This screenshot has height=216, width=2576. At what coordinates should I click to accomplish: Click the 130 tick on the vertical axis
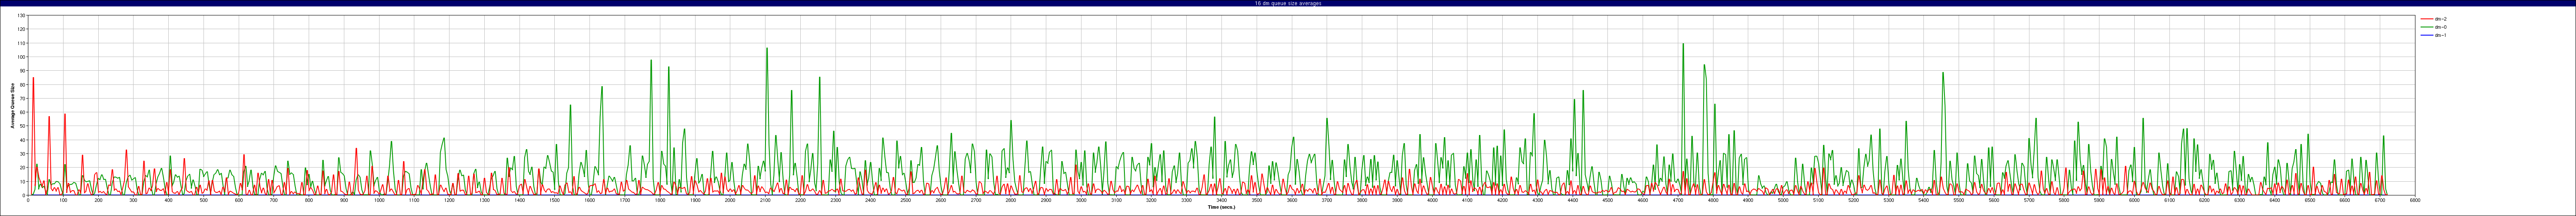click(x=22, y=16)
